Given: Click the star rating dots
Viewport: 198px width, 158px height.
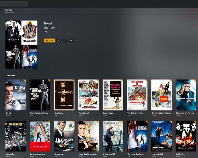Looking at the screenshot, I should tap(80, 41).
